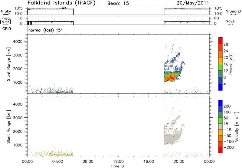Select the "08:00" time tick label
242x168 pixels.
(88, 162)
